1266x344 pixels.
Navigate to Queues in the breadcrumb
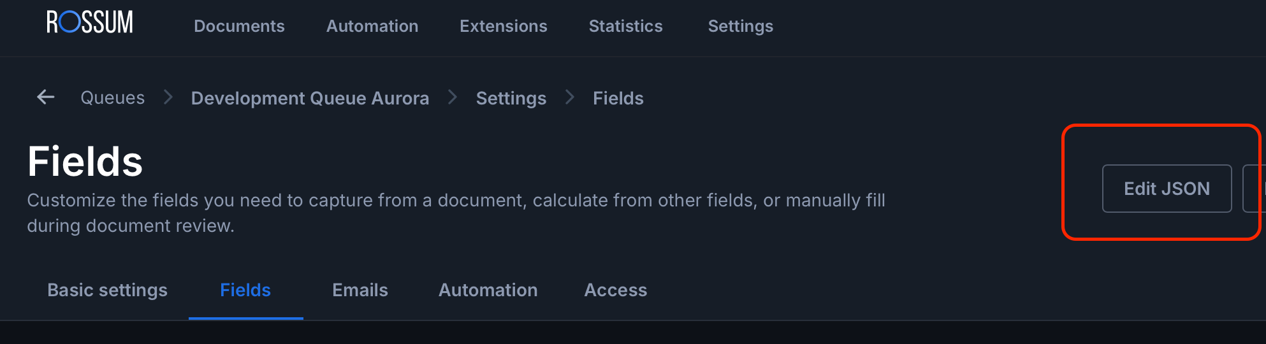coord(112,98)
